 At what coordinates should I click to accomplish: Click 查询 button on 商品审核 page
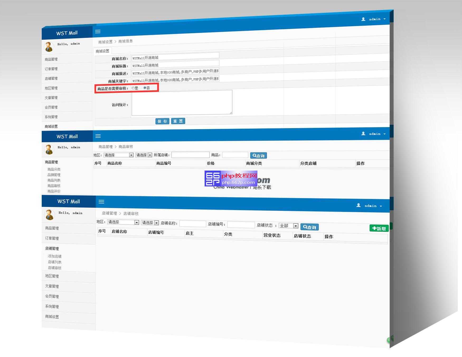pyautogui.click(x=258, y=156)
